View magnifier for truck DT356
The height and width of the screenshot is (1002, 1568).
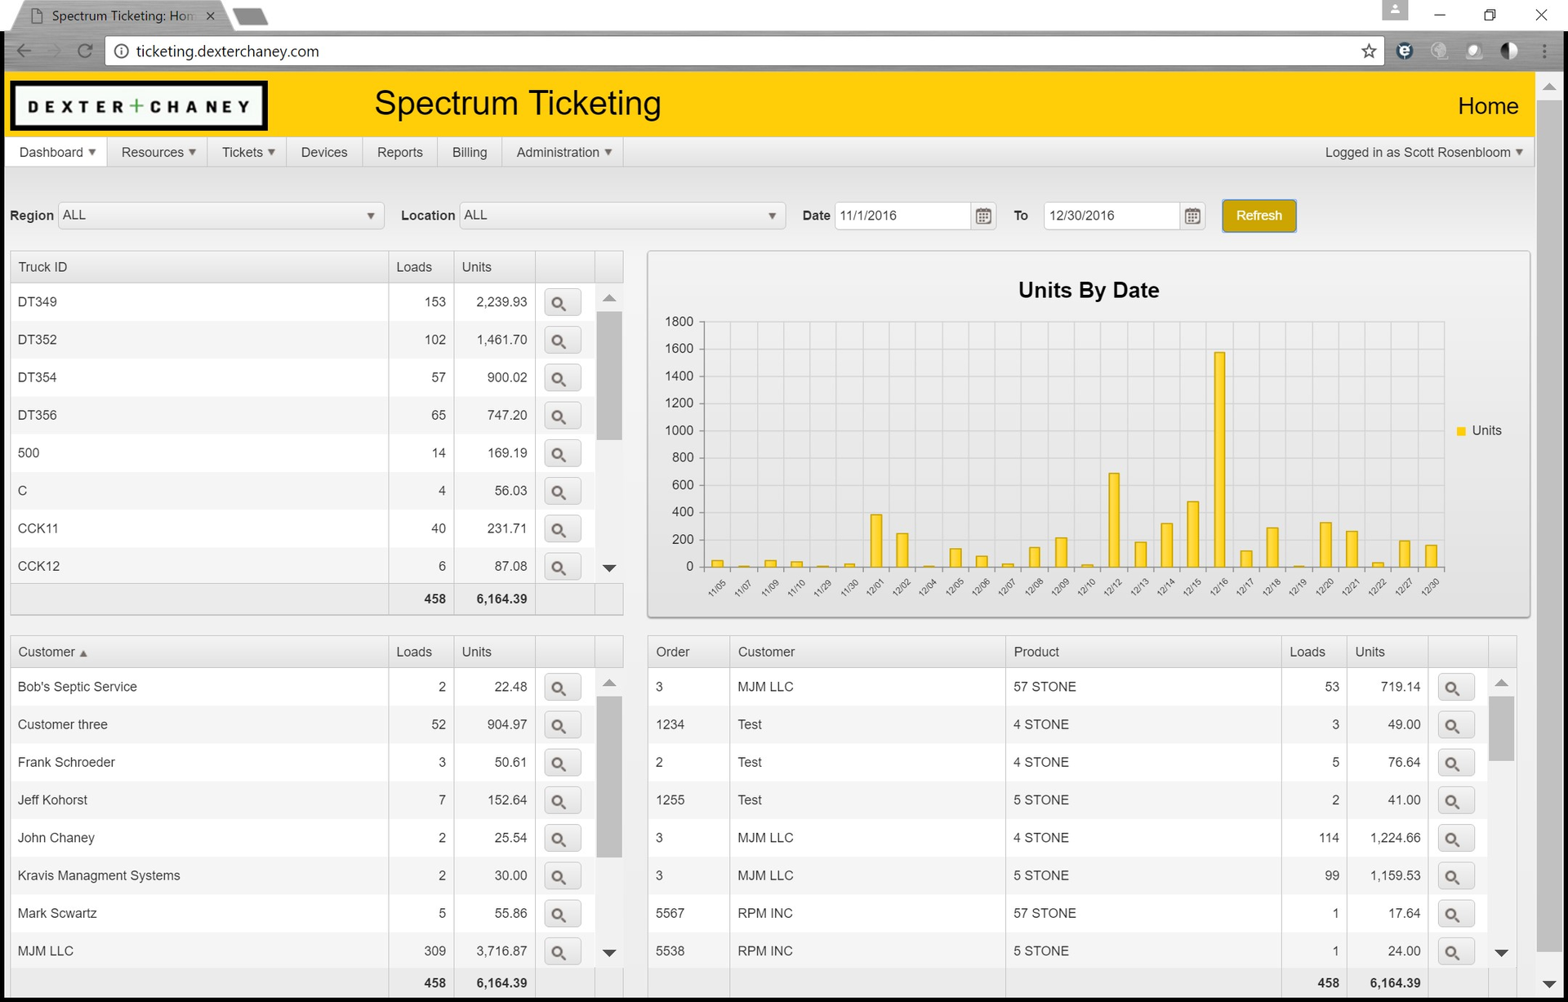point(562,416)
